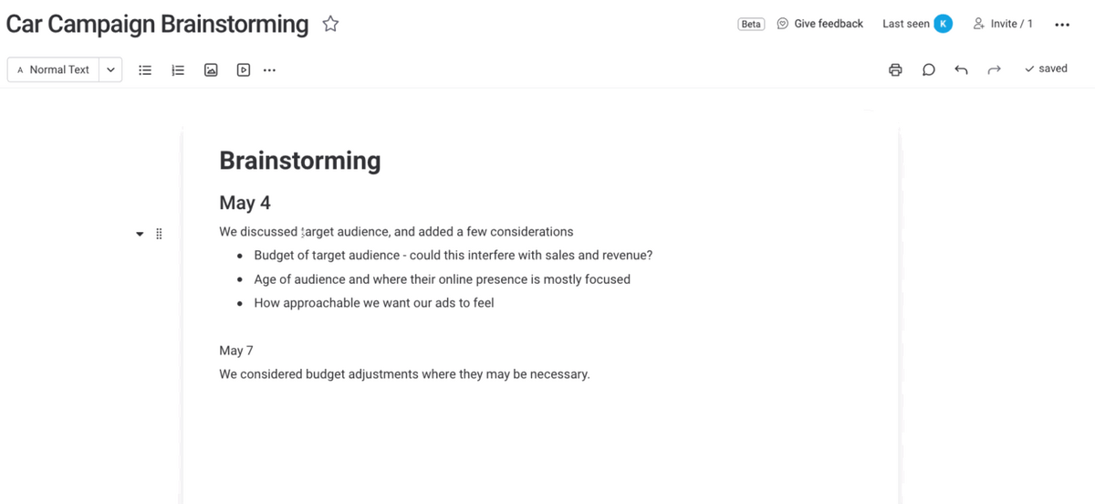Click the K user avatar
This screenshot has height=504, width=1095.
943,24
